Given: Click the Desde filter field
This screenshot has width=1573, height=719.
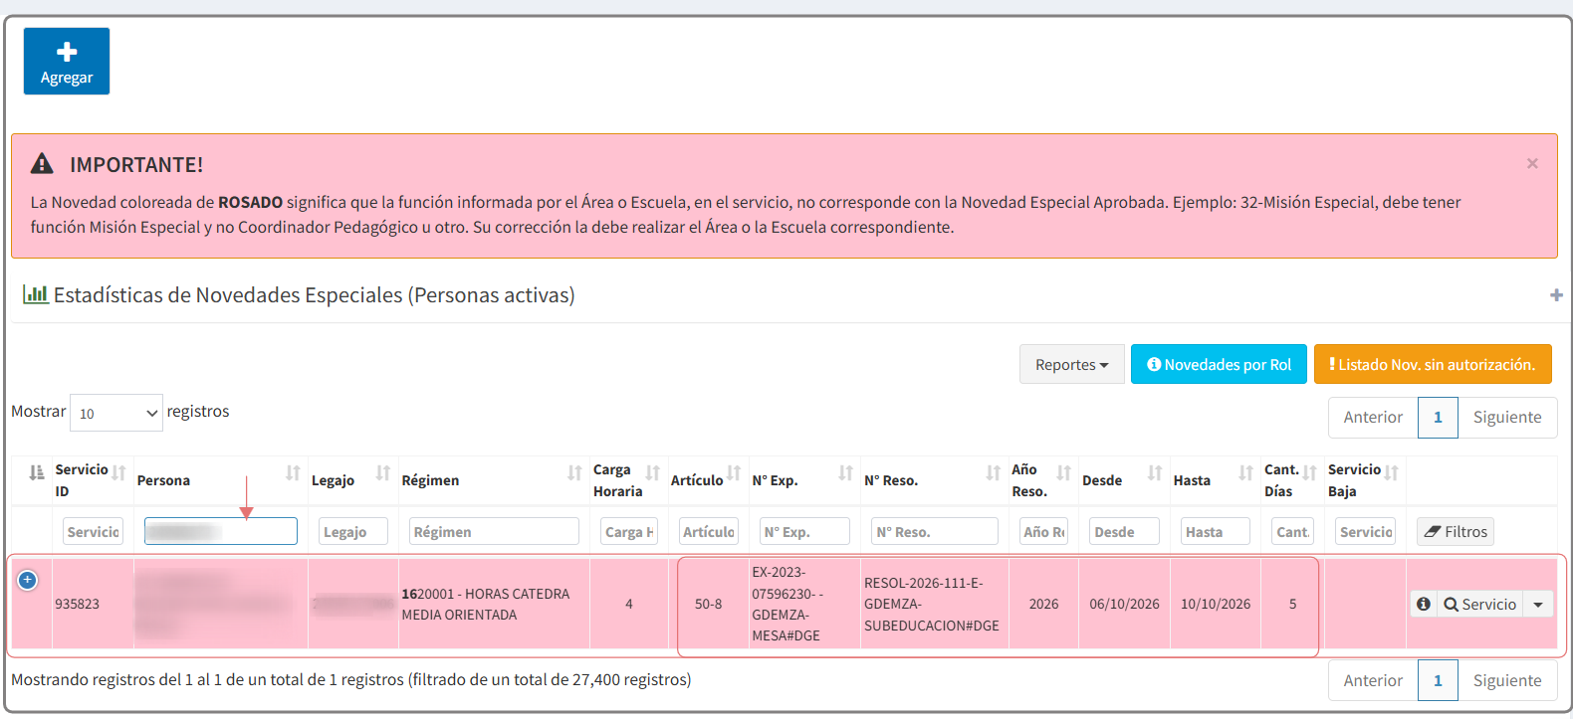Looking at the screenshot, I should click(1124, 532).
